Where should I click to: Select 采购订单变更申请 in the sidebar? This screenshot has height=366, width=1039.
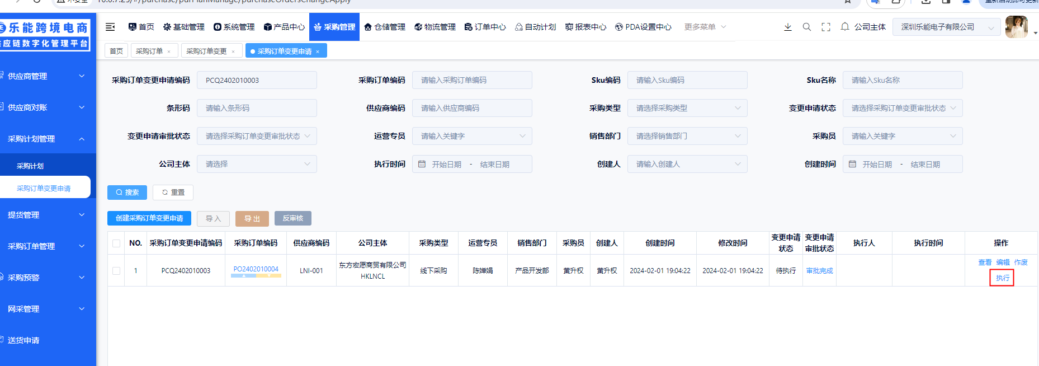(45, 188)
